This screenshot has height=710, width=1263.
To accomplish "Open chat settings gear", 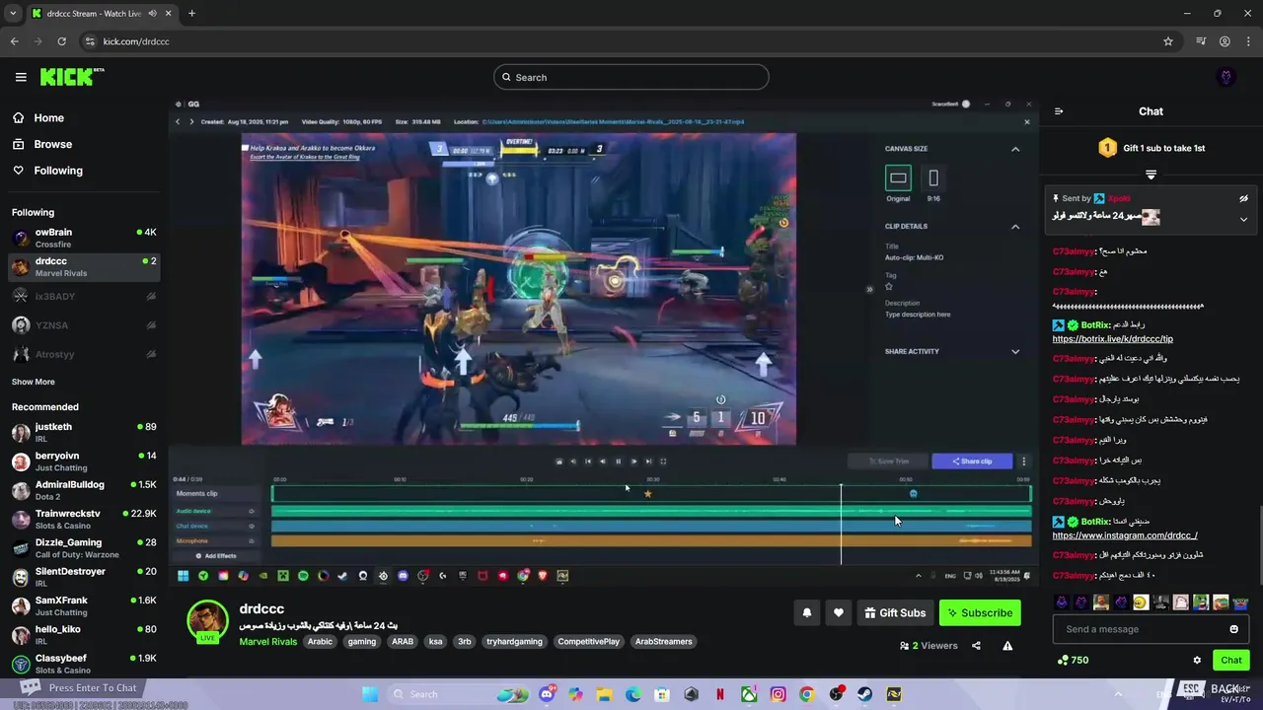I will 1197,660.
